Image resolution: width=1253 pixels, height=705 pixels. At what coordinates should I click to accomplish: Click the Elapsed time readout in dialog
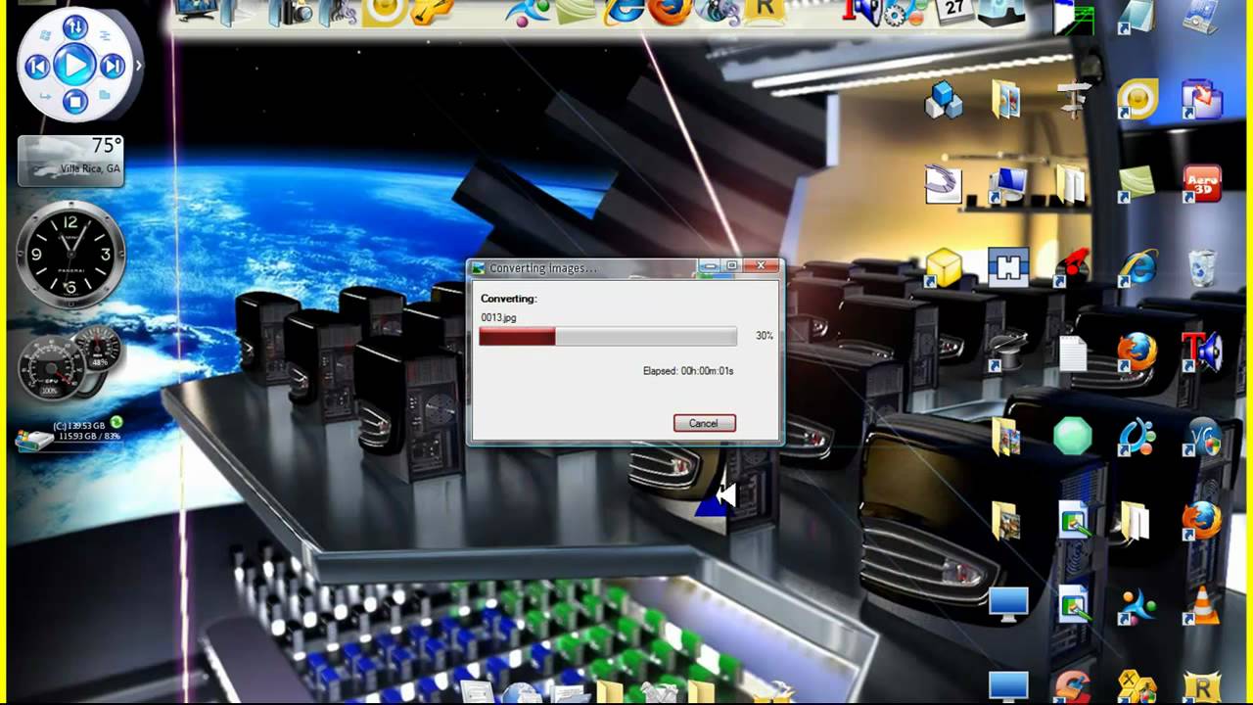[688, 371]
